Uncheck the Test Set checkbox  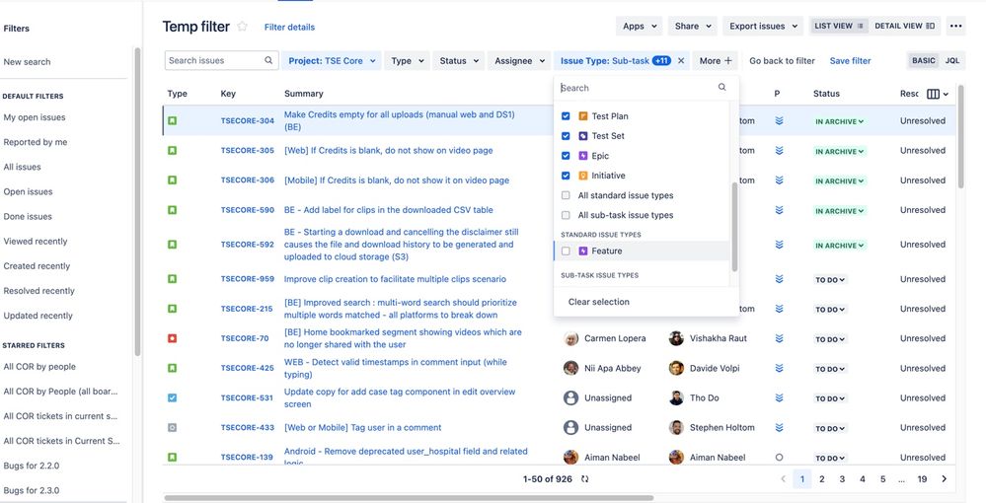(566, 136)
